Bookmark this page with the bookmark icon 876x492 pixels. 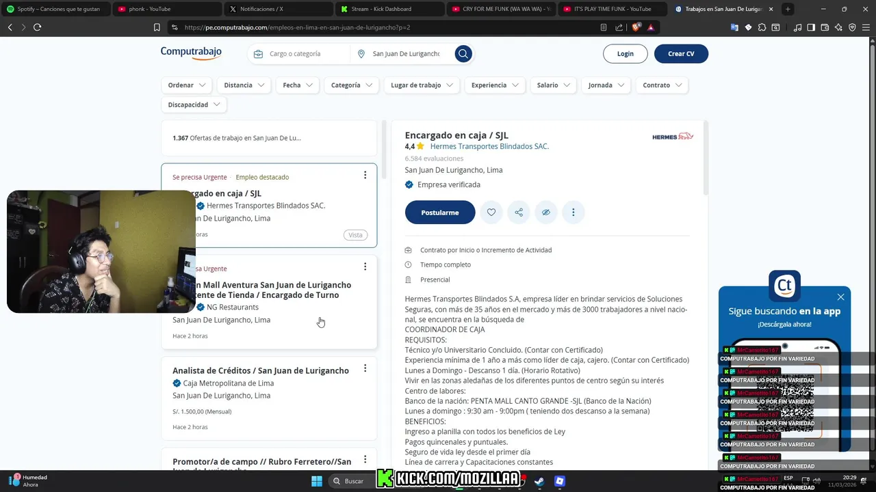click(157, 27)
